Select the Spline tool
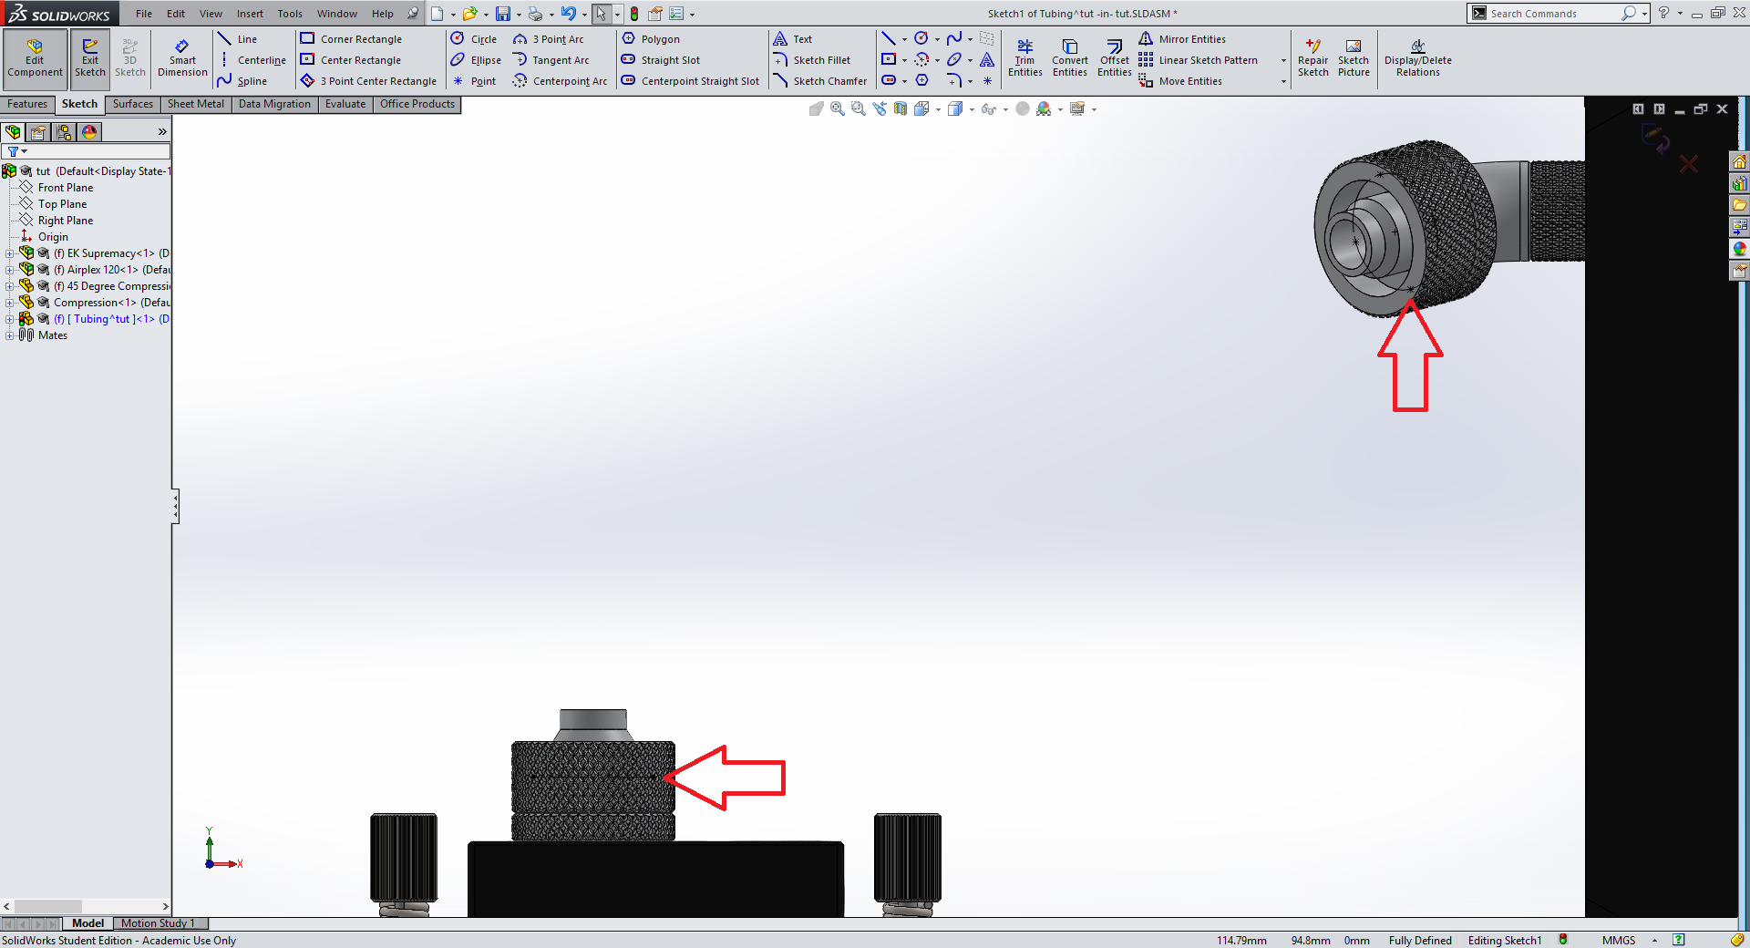Image resolution: width=1750 pixels, height=948 pixels. pyautogui.click(x=242, y=81)
